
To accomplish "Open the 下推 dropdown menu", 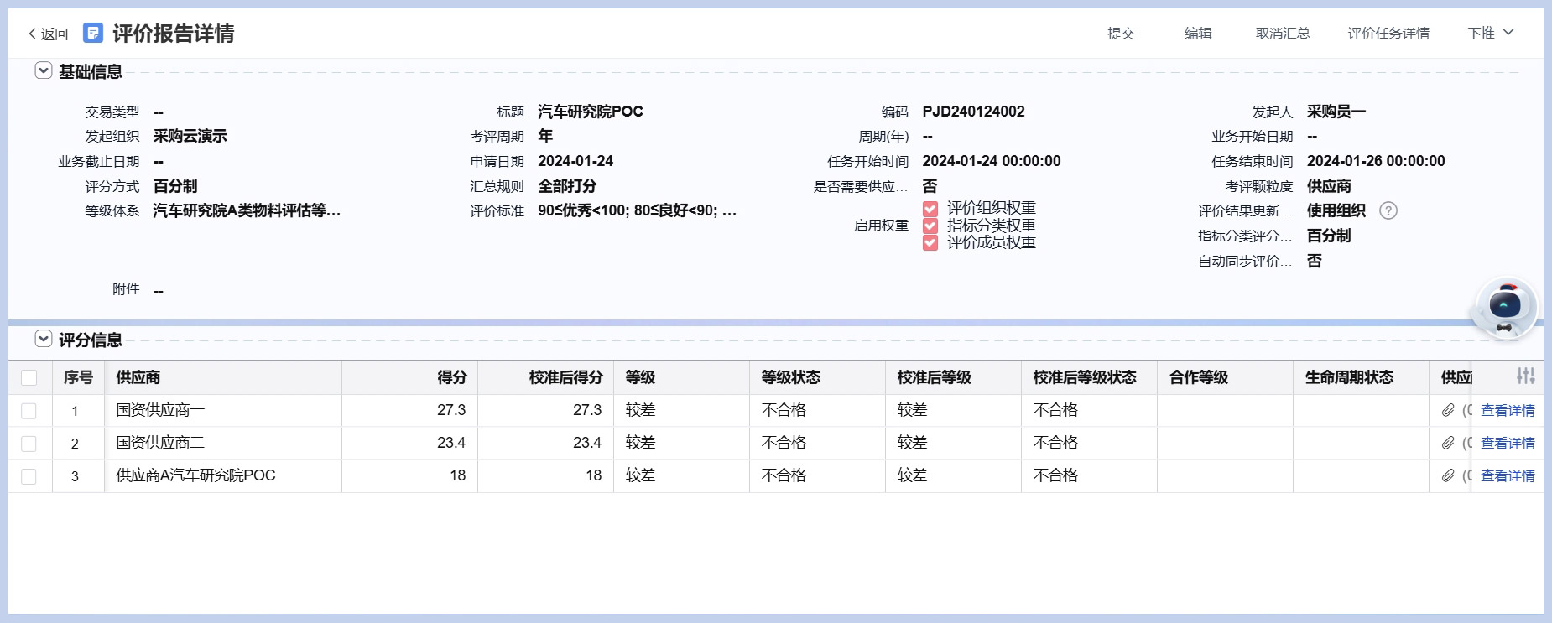I will click(x=1490, y=33).
